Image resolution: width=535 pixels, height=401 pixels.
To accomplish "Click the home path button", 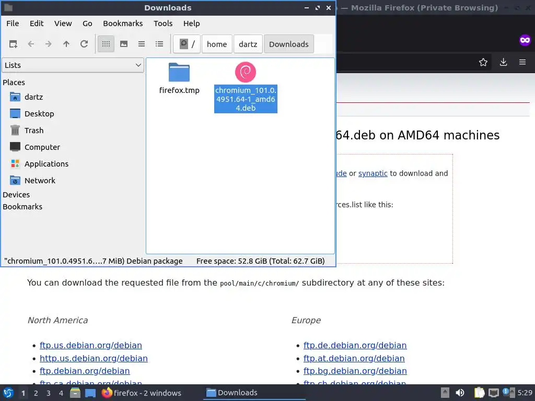I will tap(217, 44).
